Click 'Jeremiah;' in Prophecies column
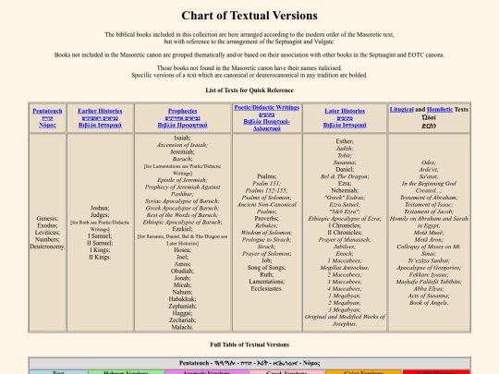 click(x=182, y=151)
